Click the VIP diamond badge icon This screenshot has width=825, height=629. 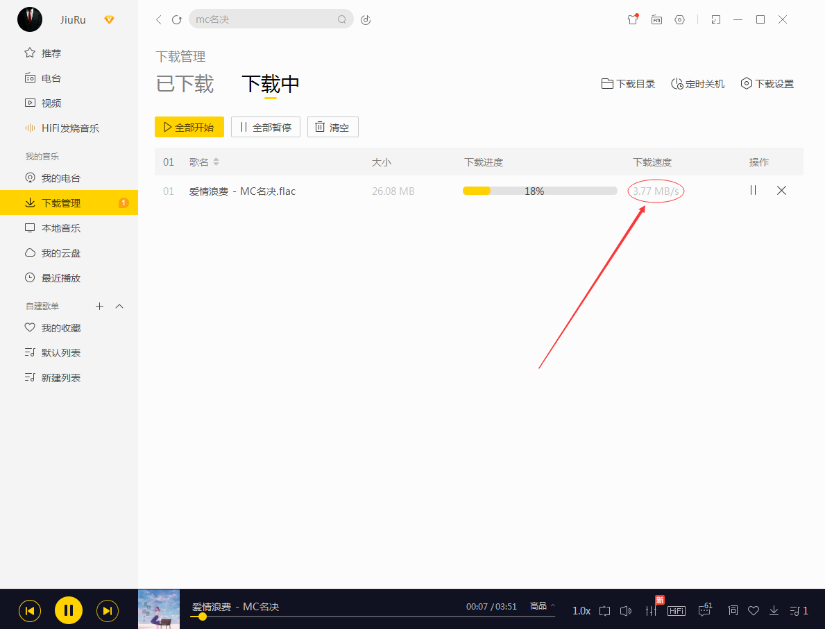[x=109, y=20]
